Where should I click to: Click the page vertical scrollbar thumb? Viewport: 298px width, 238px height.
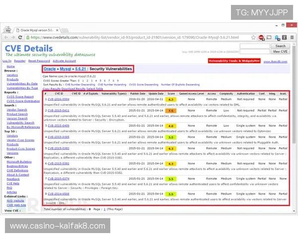[294, 95]
